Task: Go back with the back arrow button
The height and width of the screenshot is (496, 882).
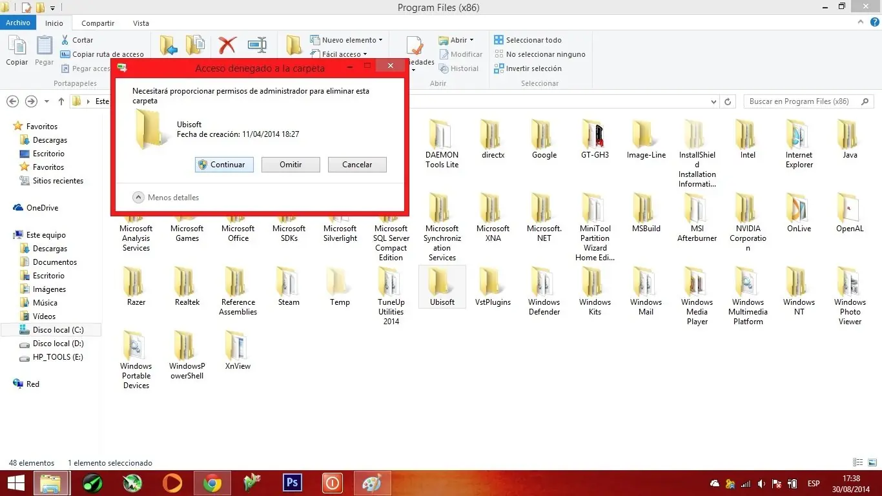Action: [12, 101]
